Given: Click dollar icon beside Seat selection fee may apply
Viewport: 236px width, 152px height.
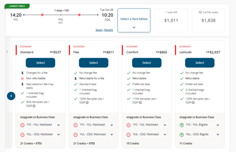Looking at the screenshot, I should (22, 84).
